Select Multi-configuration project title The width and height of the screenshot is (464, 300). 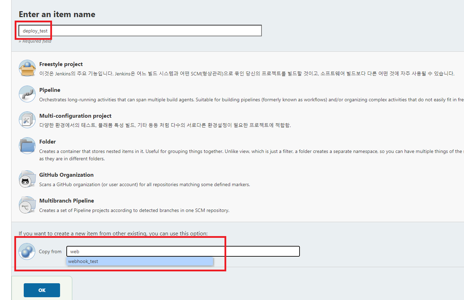(x=75, y=116)
